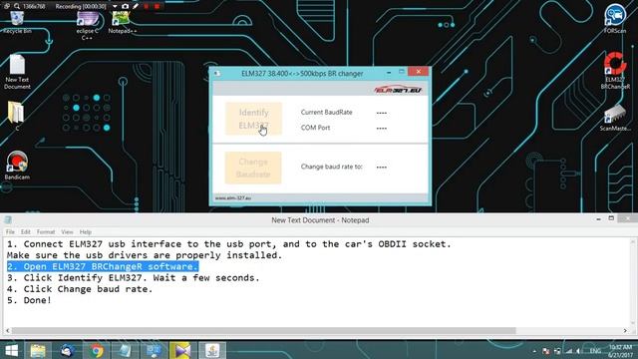Viewport: 638px width, 359px height.
Task: Click Notepad horizontal scrollbar right arrow
Action: pos(625,330)
